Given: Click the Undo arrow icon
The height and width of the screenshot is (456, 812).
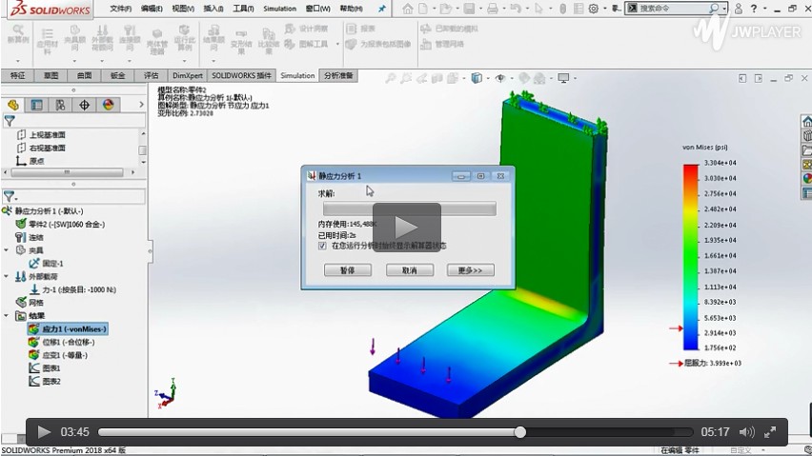Looking at the screenshot, I should (x=515, y=9).
